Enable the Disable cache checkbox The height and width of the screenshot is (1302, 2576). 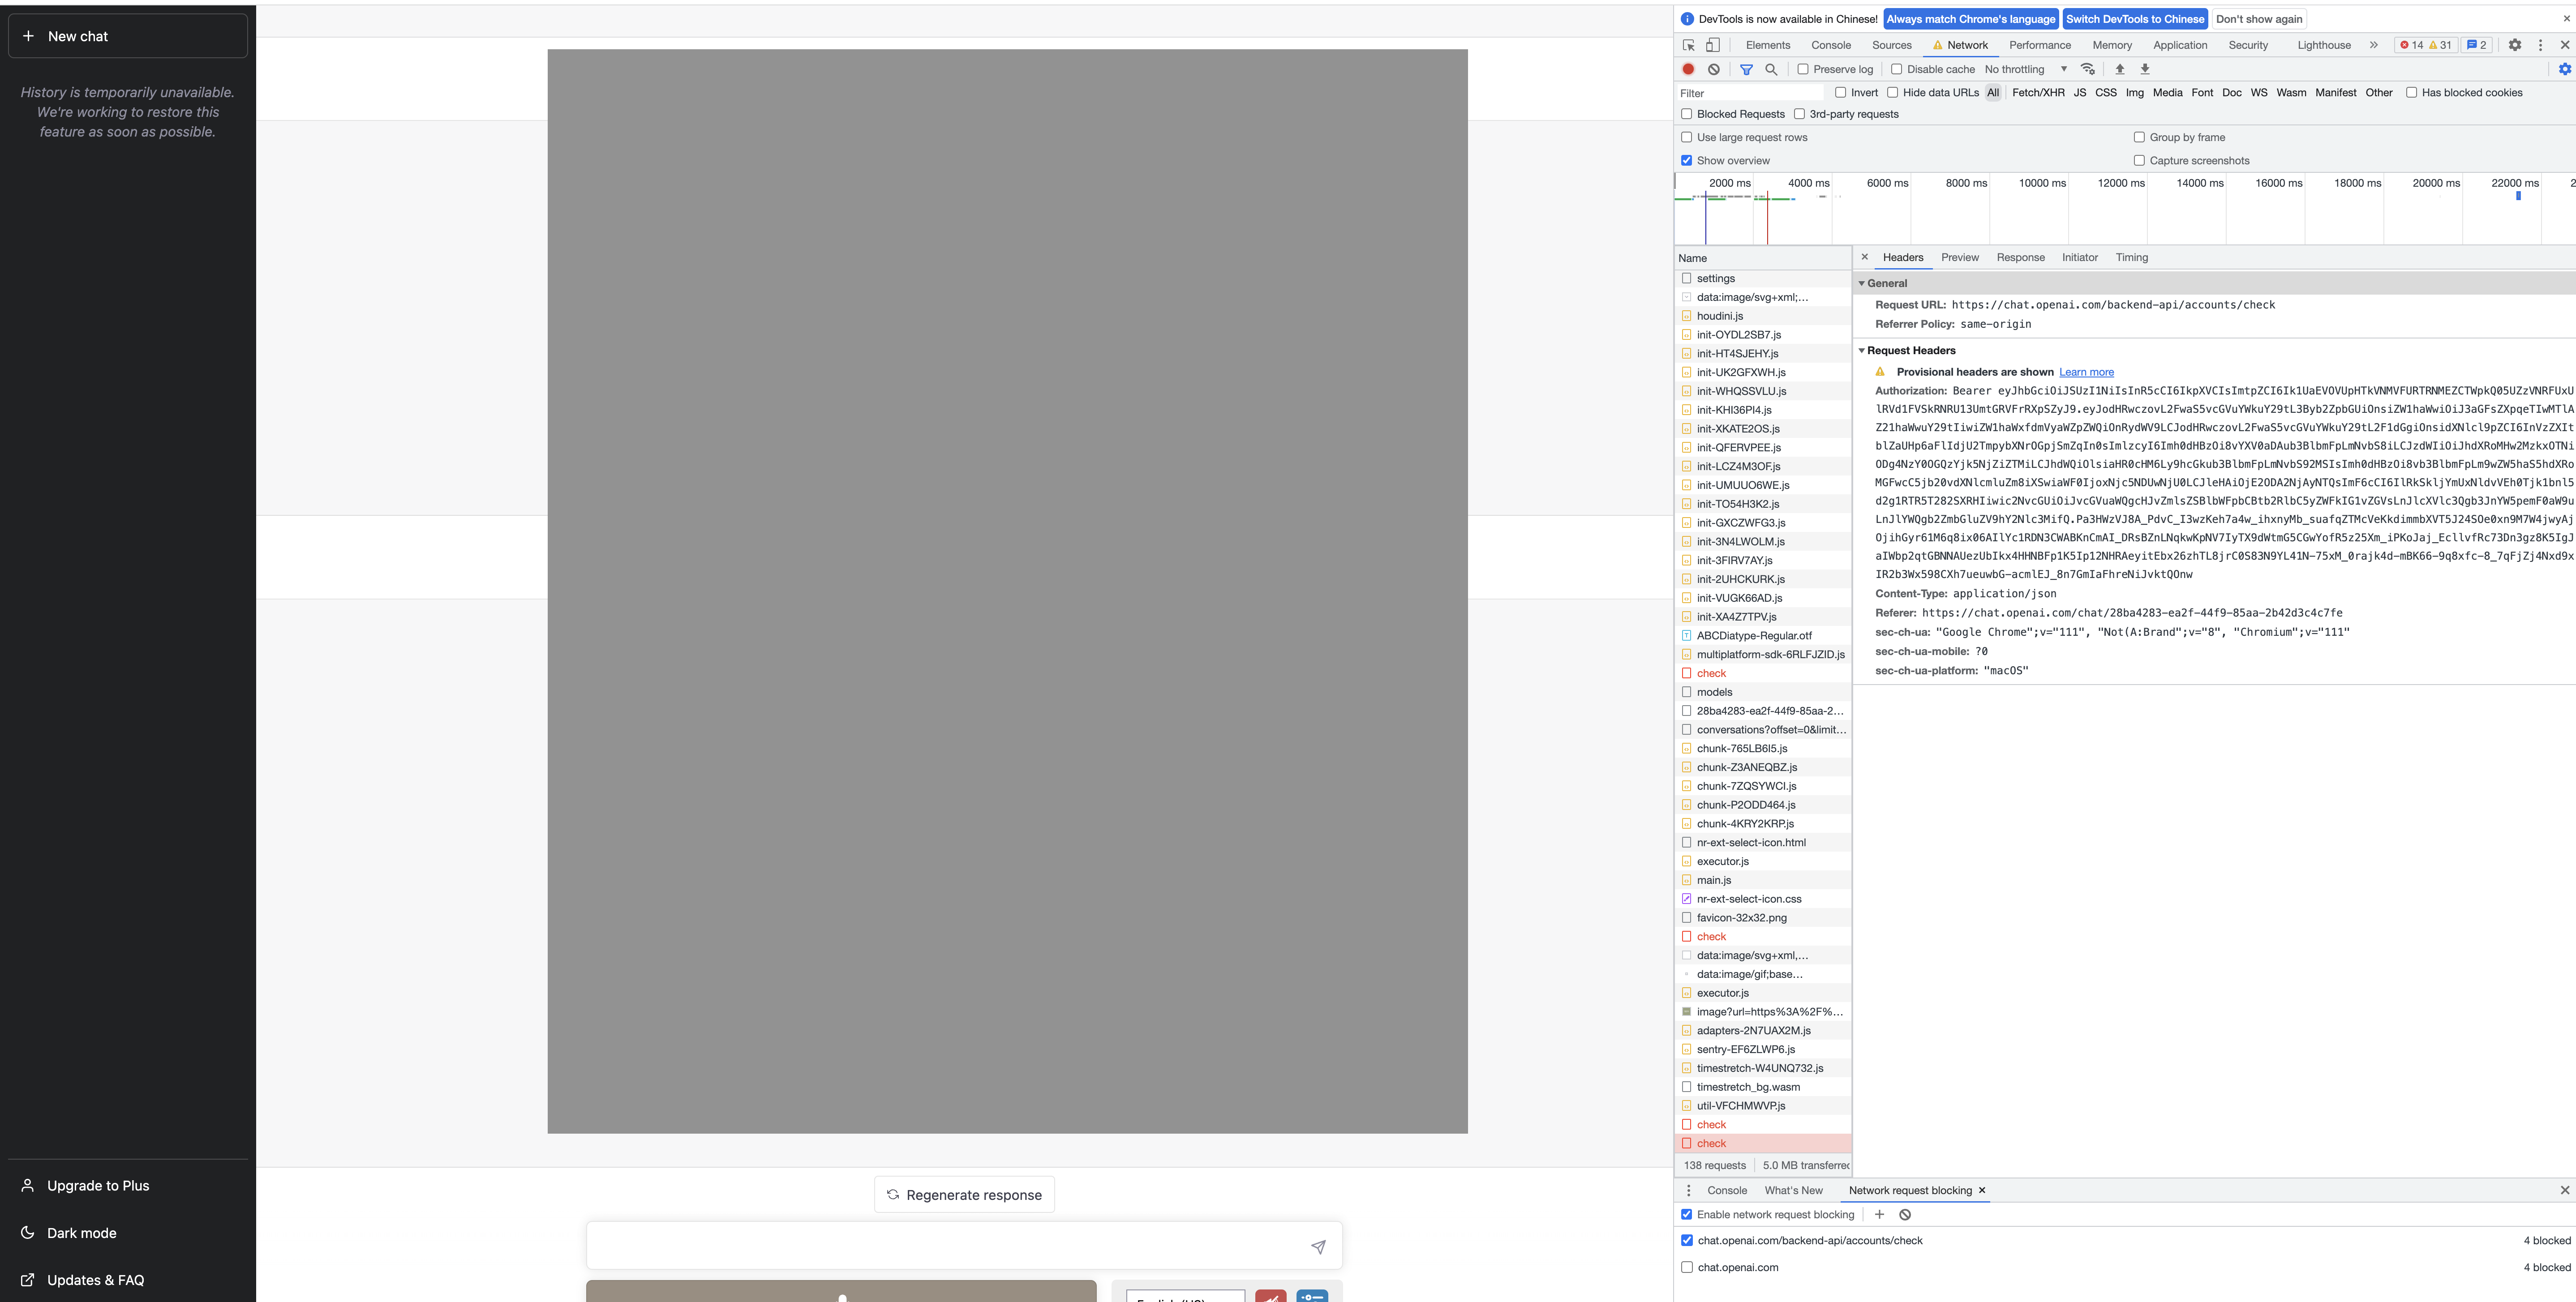[1897, 69]
